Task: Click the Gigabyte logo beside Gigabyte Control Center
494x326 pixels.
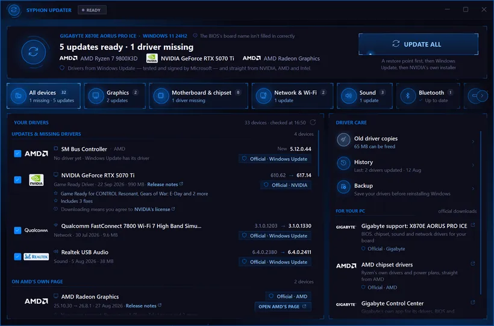Action: point(346,304)
